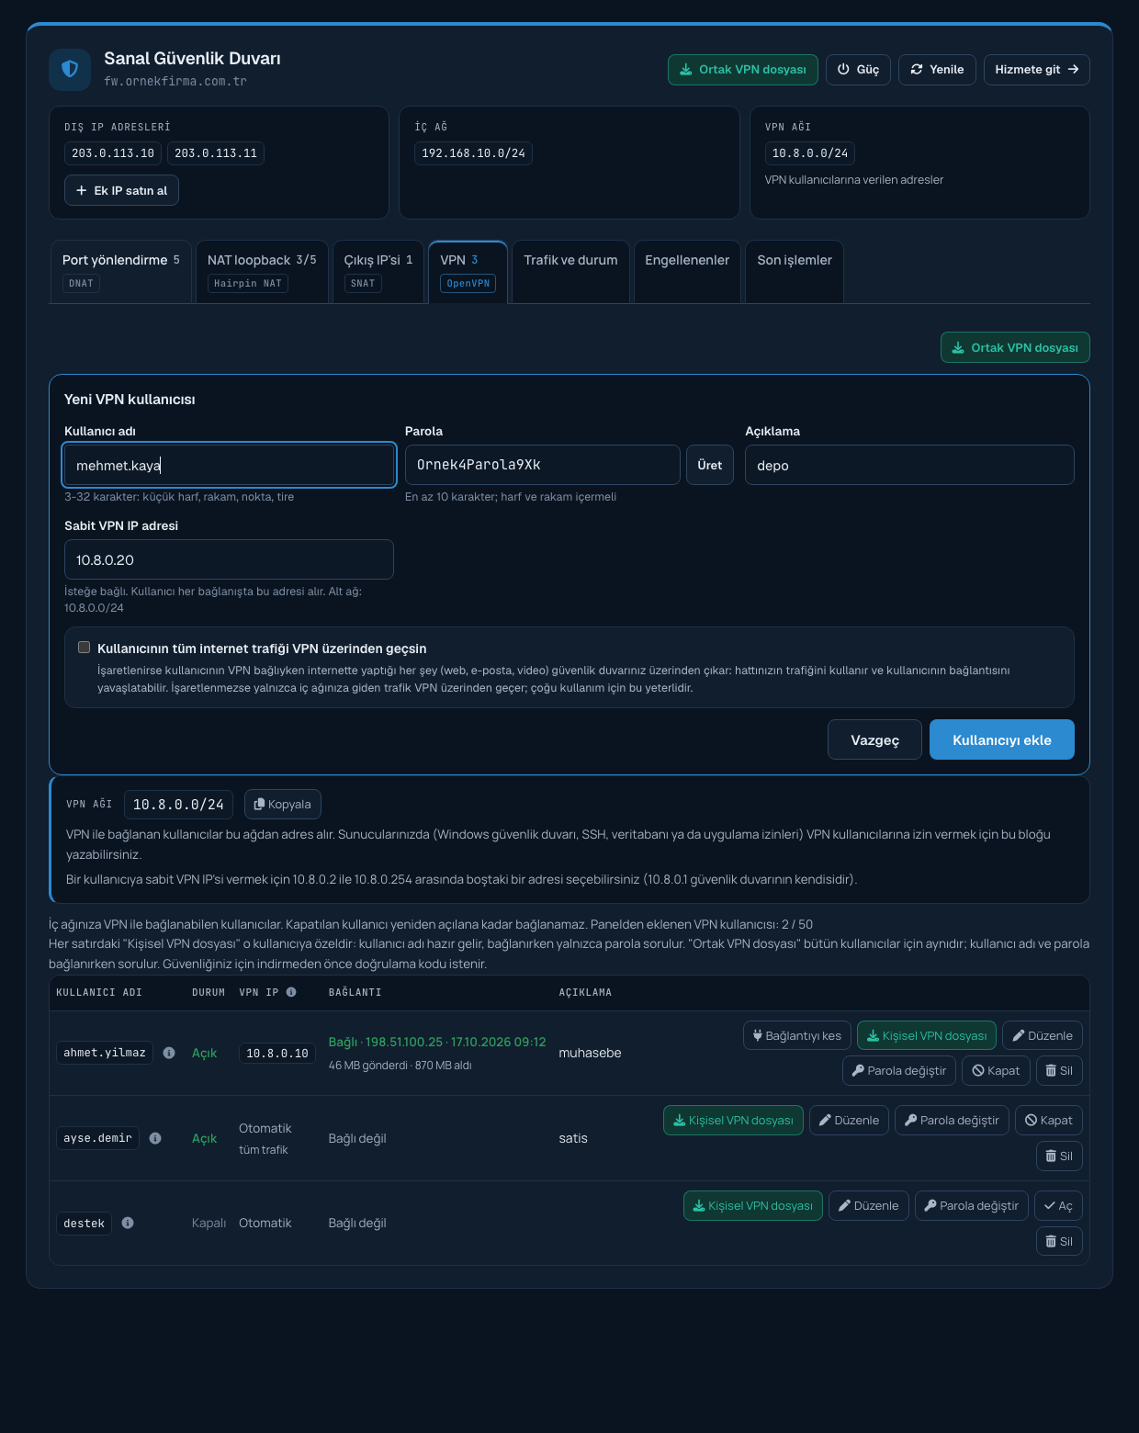Edit ahmet.yilmaz with Düzenle
1139x1433 pixels.
(x=1043, y=1035)
